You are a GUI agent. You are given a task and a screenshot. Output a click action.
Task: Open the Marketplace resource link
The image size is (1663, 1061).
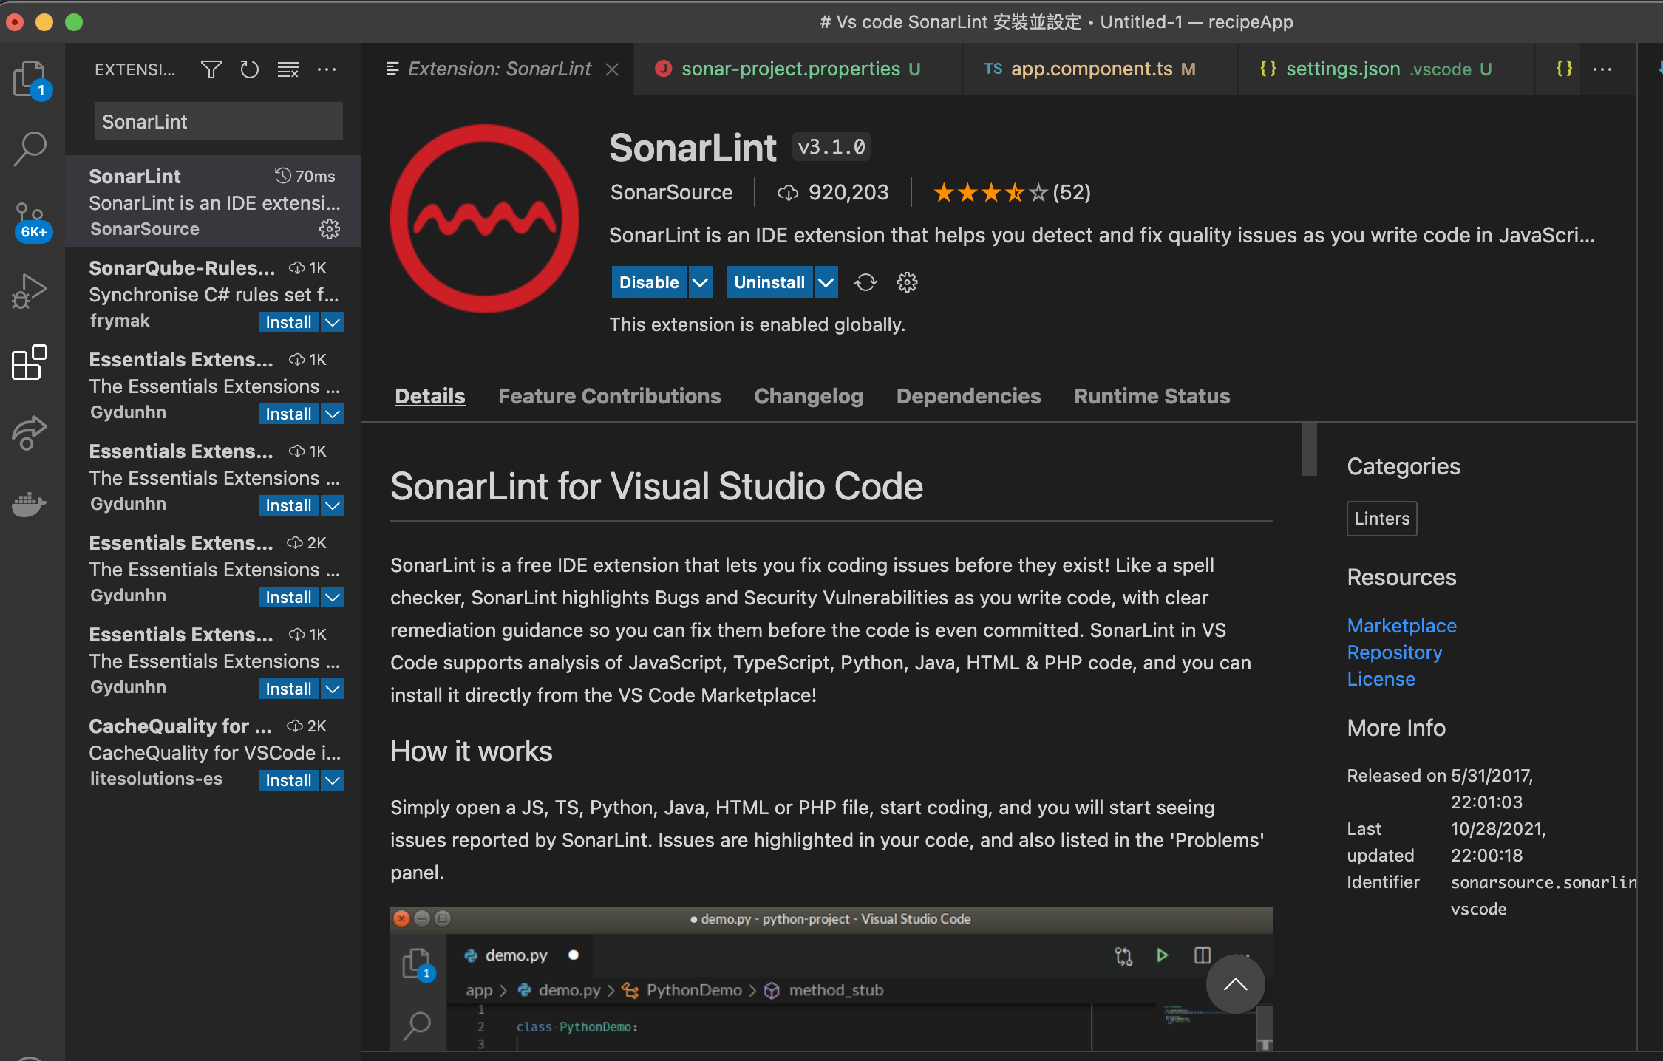tap(1401, 626)
